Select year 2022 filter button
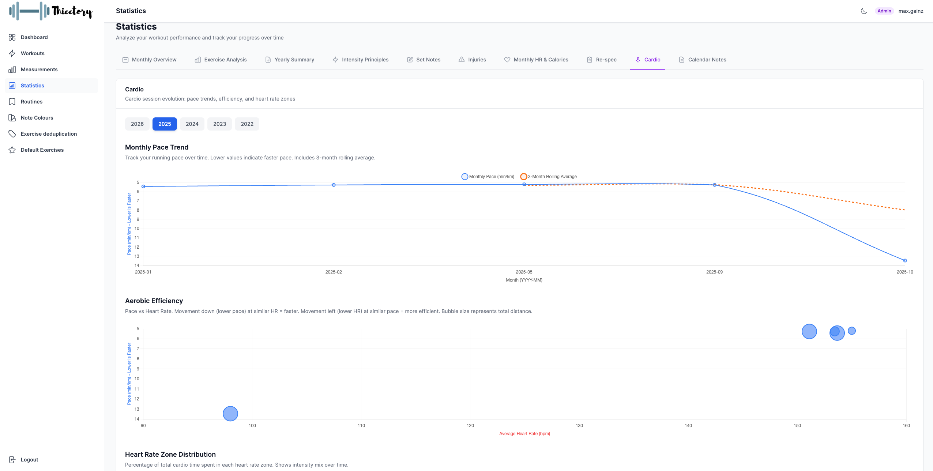Viewport: 933px width, 471px height. coord(247,124)
